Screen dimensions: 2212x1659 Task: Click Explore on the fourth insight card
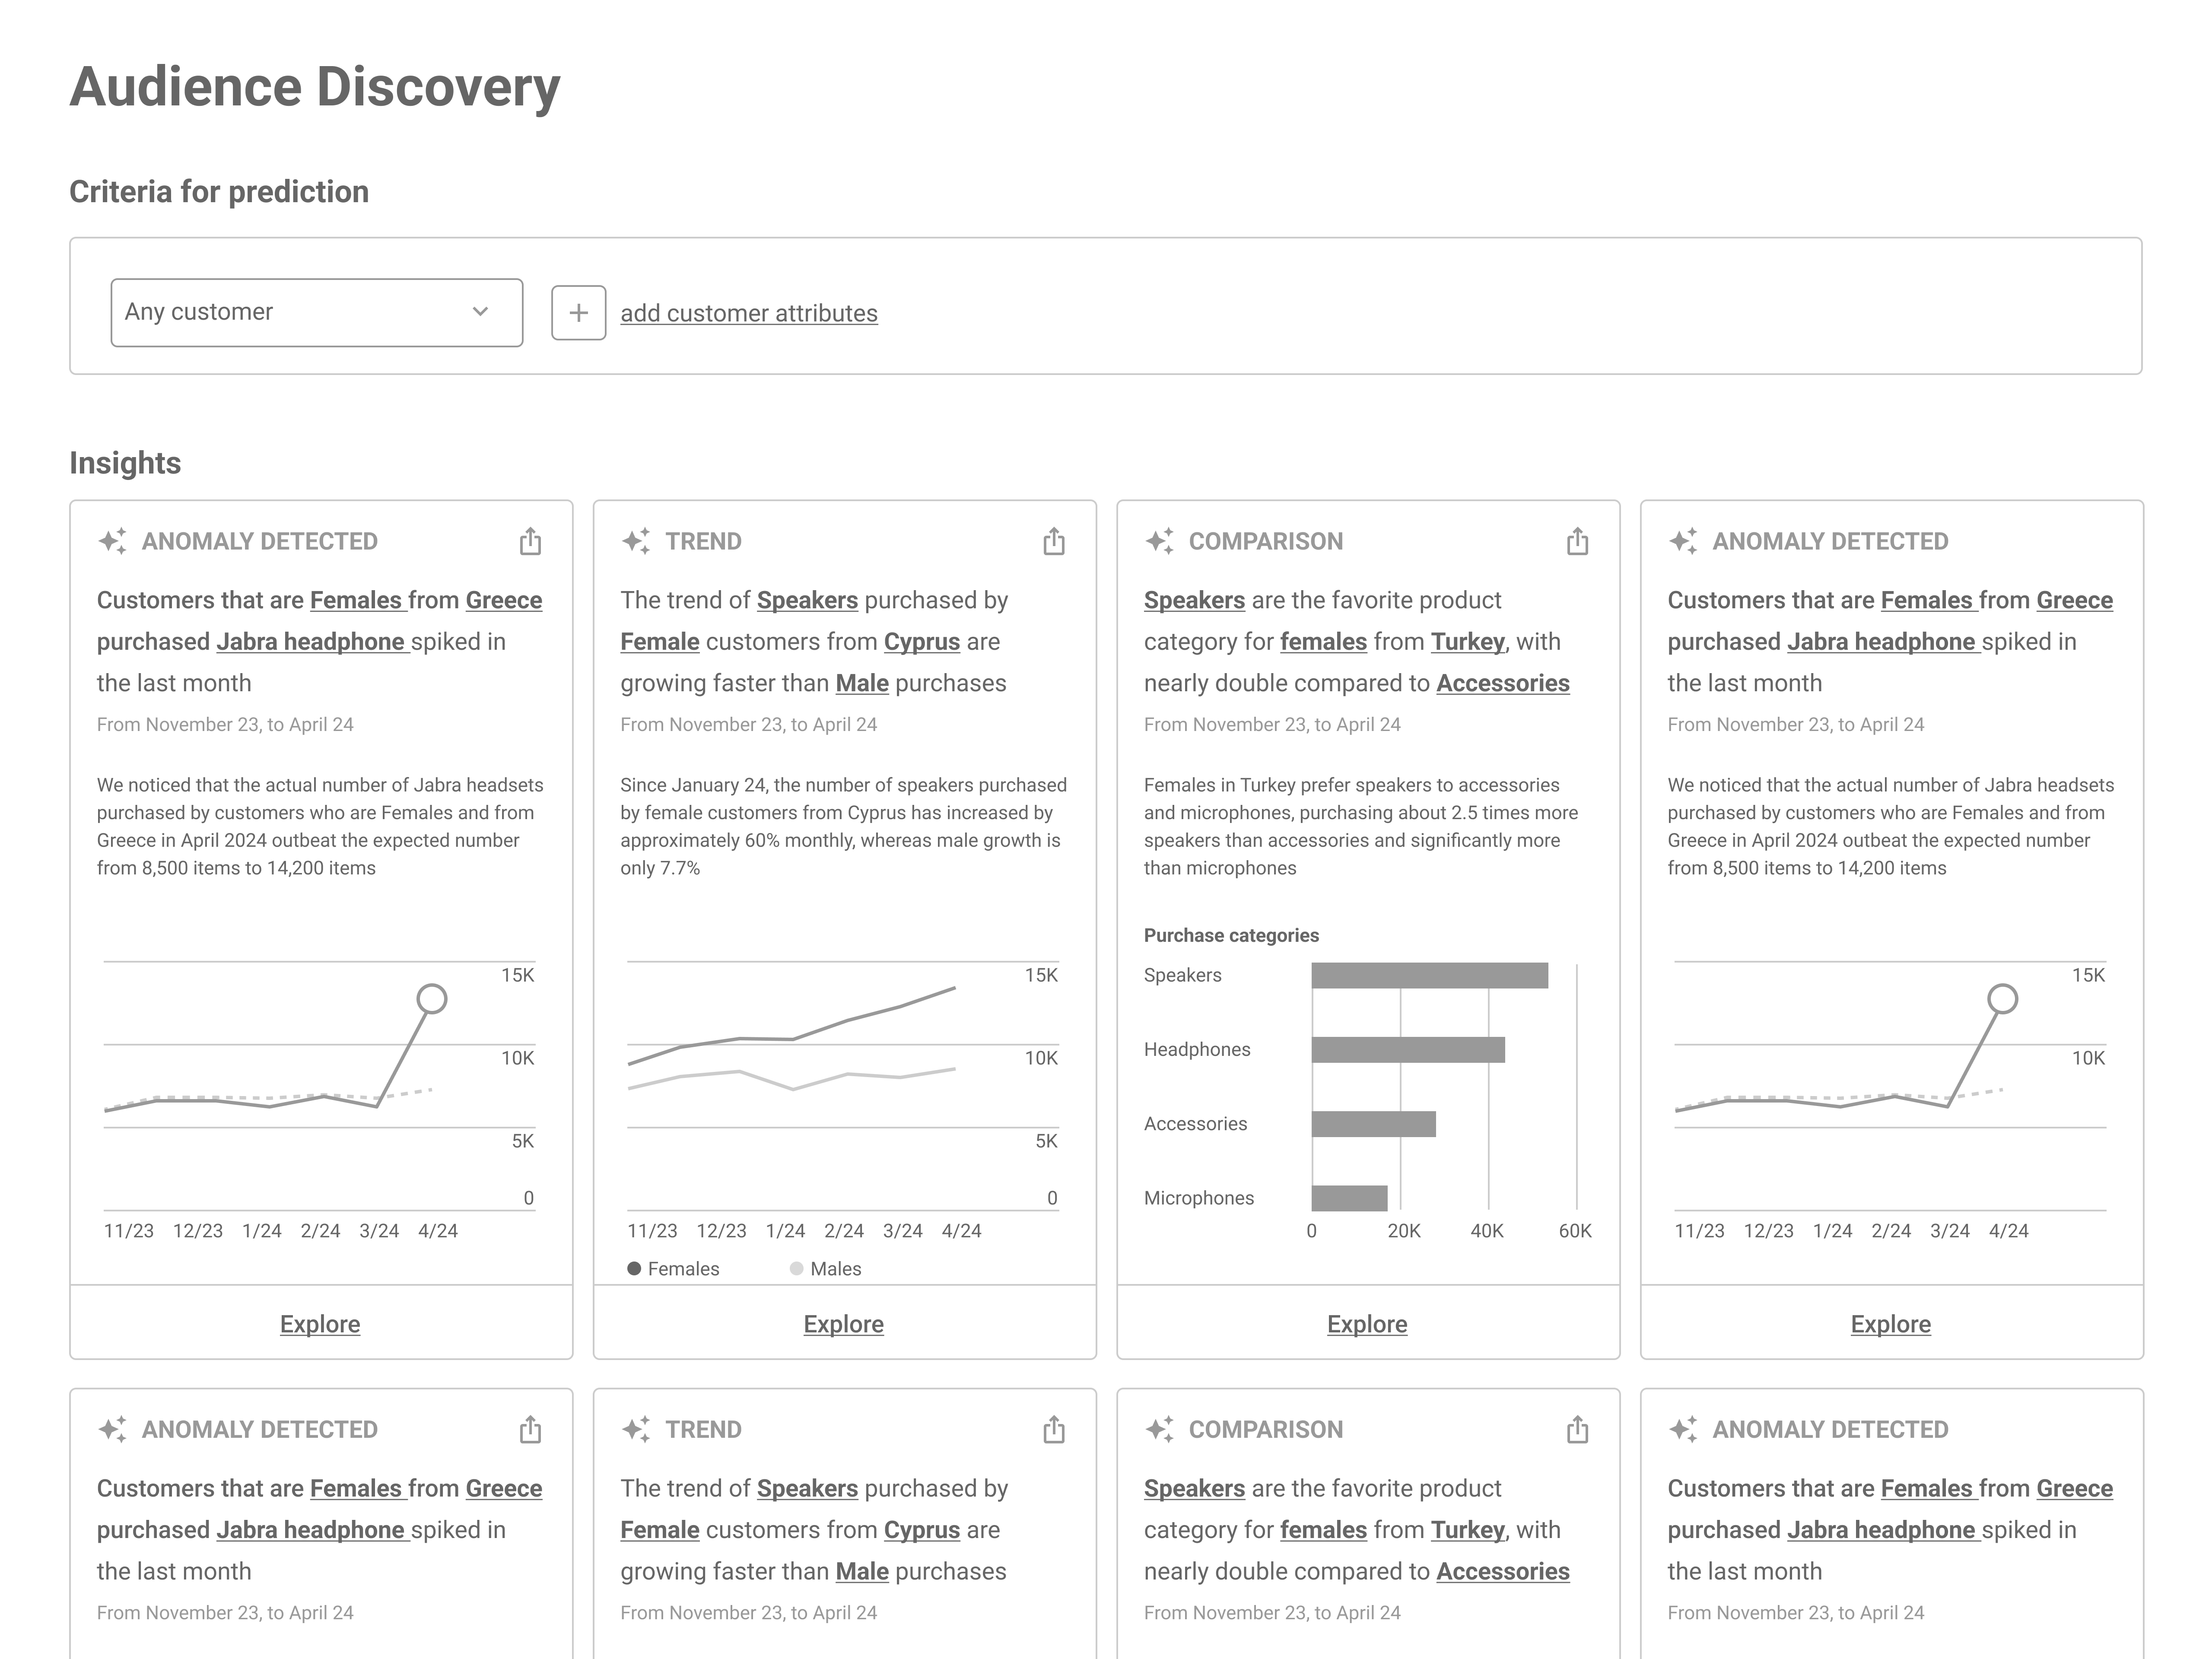coord(1891,1324)
